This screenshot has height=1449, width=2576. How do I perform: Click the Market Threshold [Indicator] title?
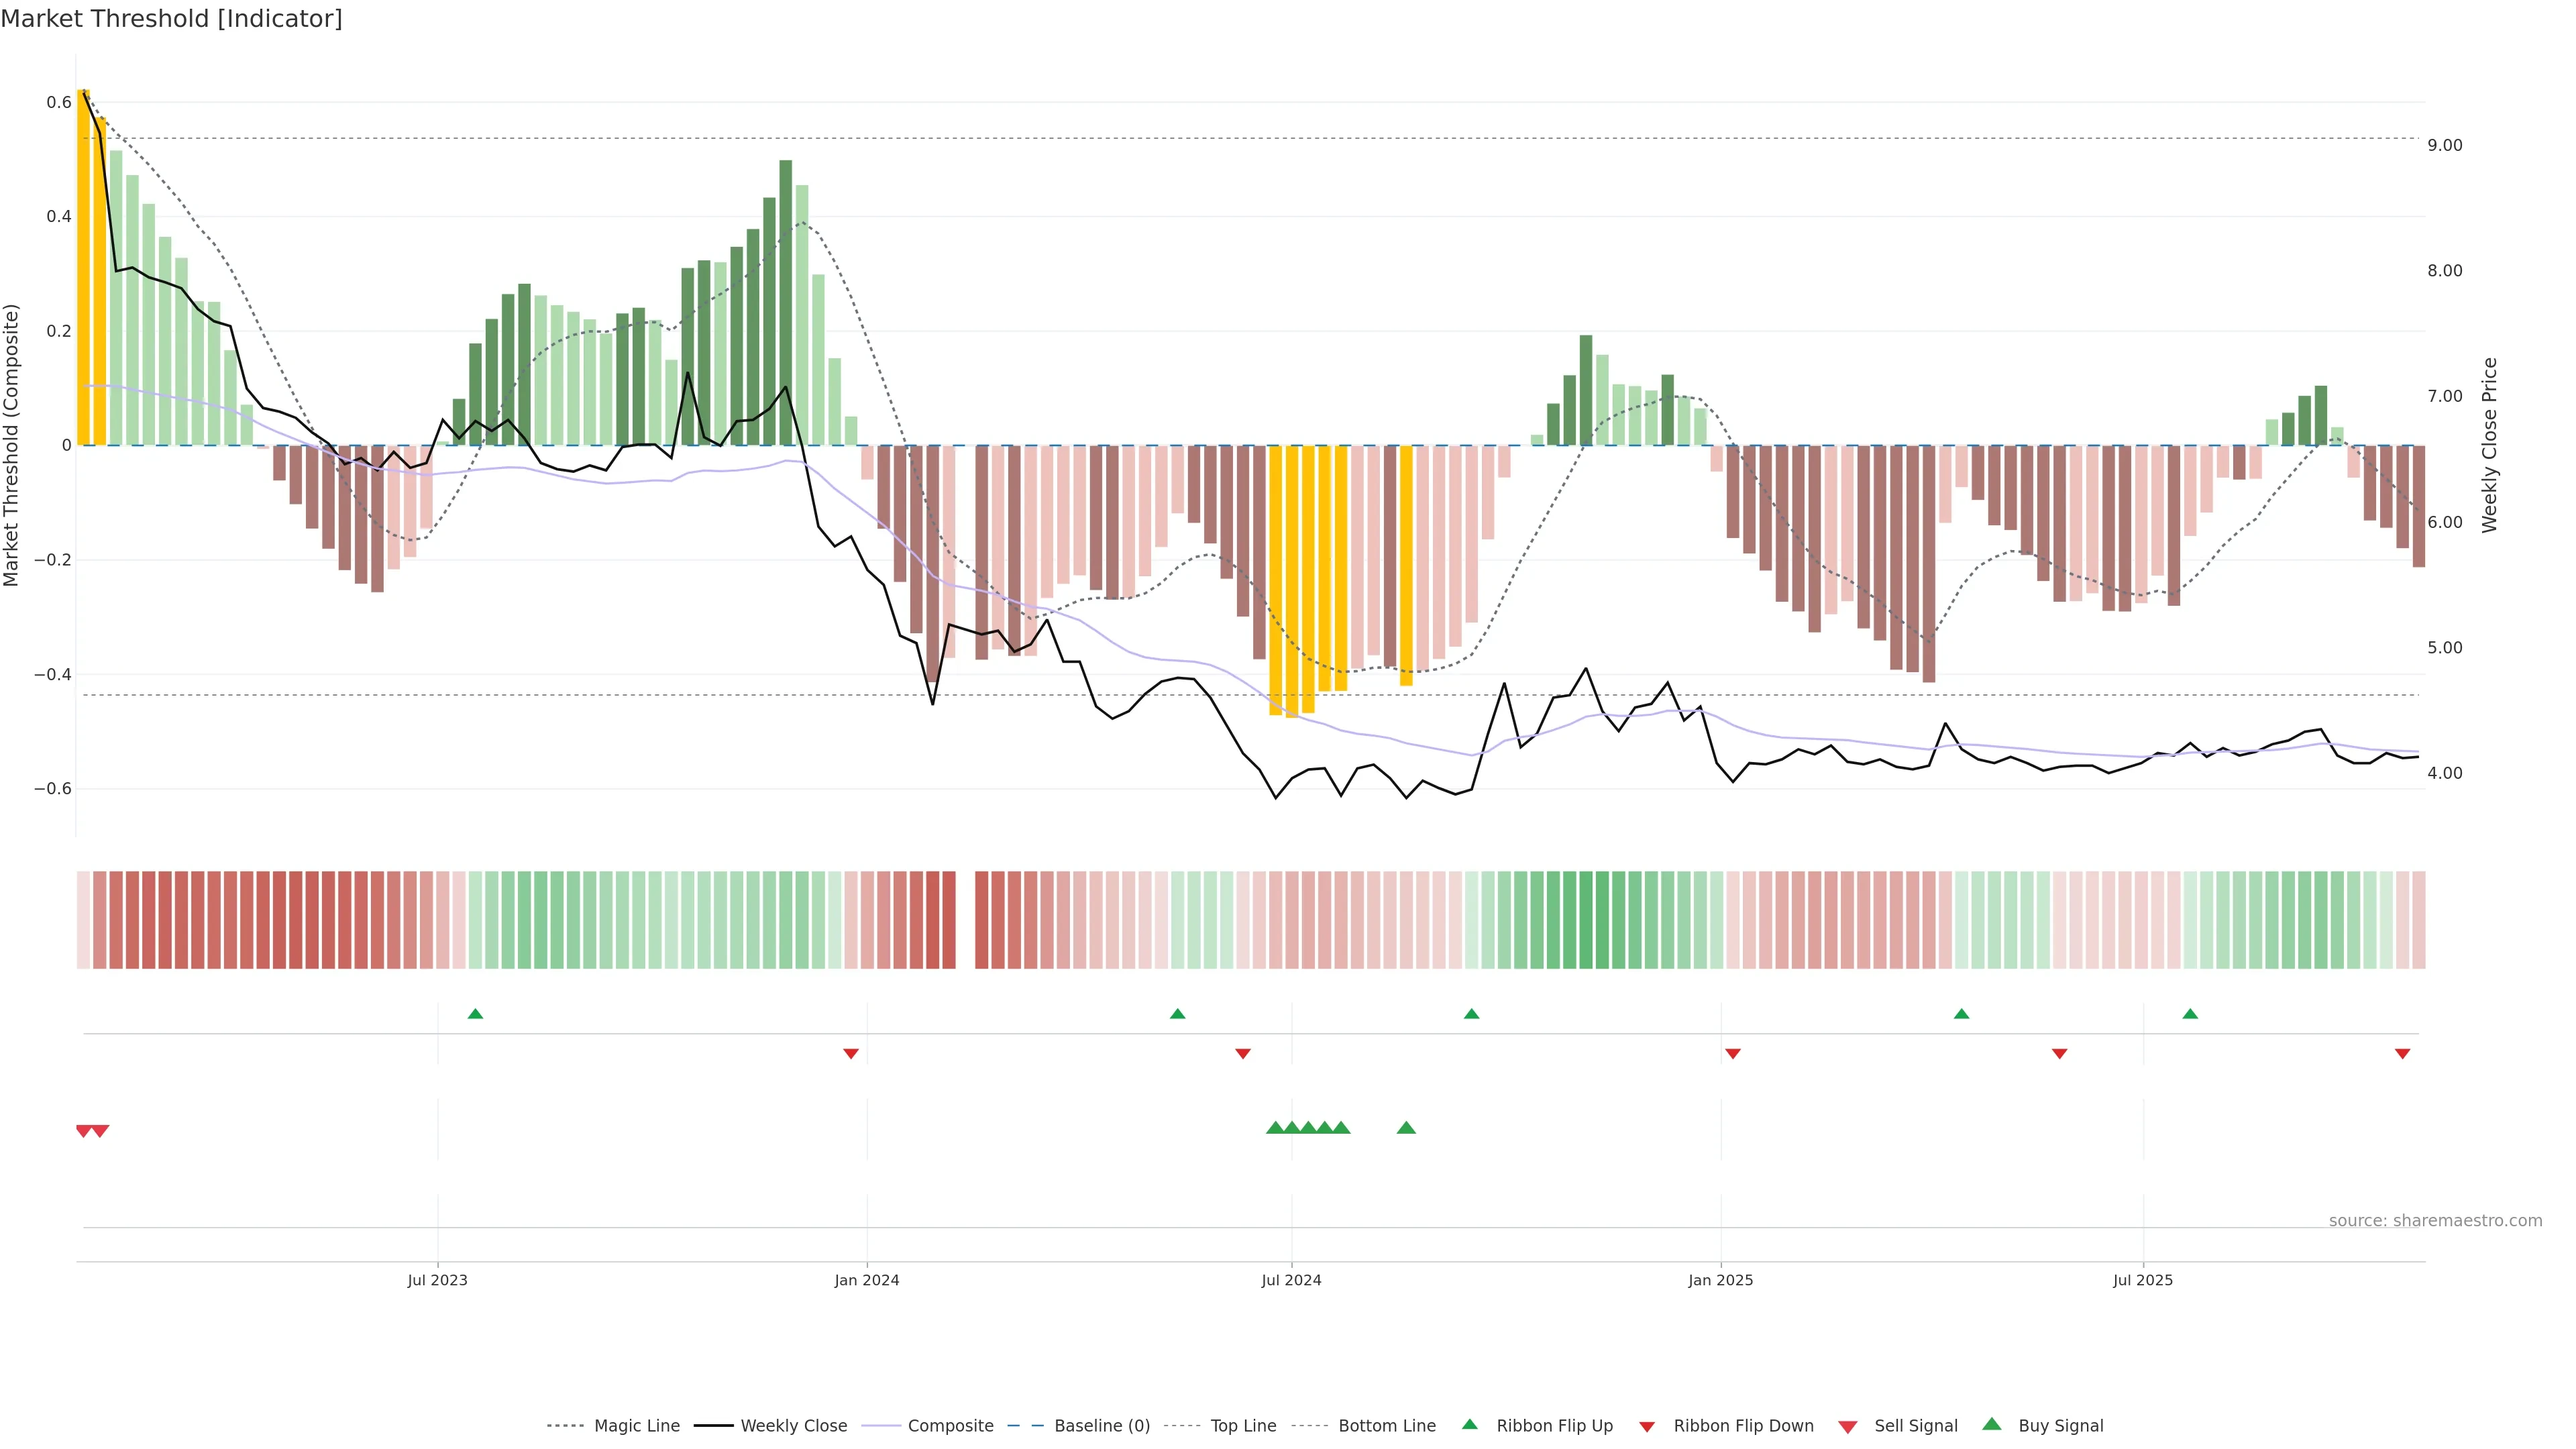pyautogui.click(x=171, y=19)
